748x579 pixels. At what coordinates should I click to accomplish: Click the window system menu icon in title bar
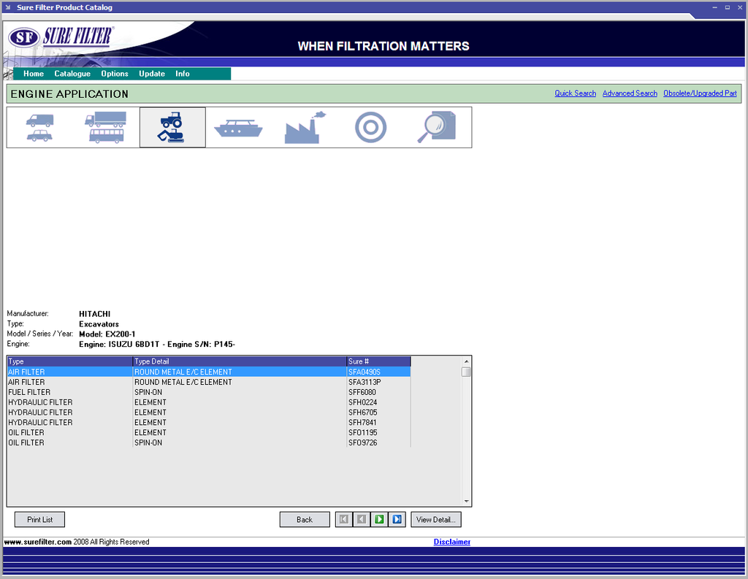(7, 7)
